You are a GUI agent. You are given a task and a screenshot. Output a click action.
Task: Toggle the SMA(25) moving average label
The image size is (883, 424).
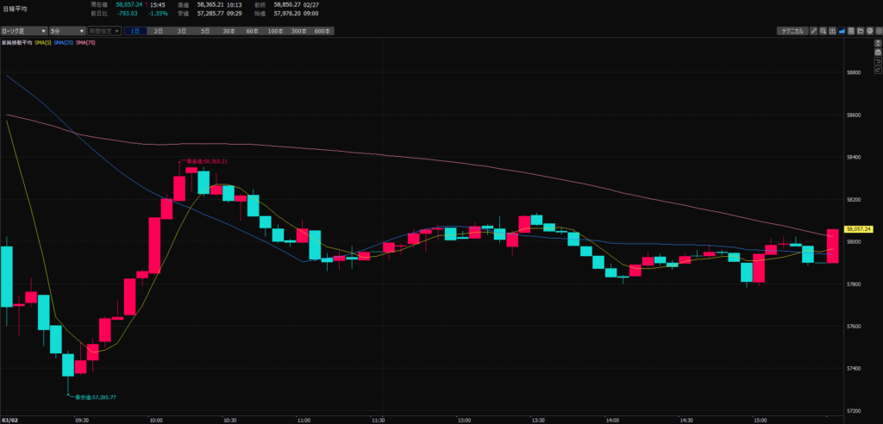point(65,42)
